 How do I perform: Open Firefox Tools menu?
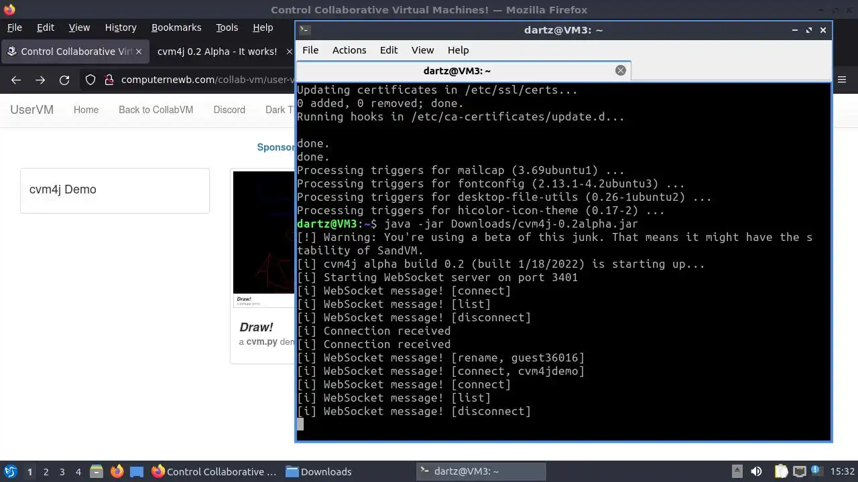(x=227, y=27)
